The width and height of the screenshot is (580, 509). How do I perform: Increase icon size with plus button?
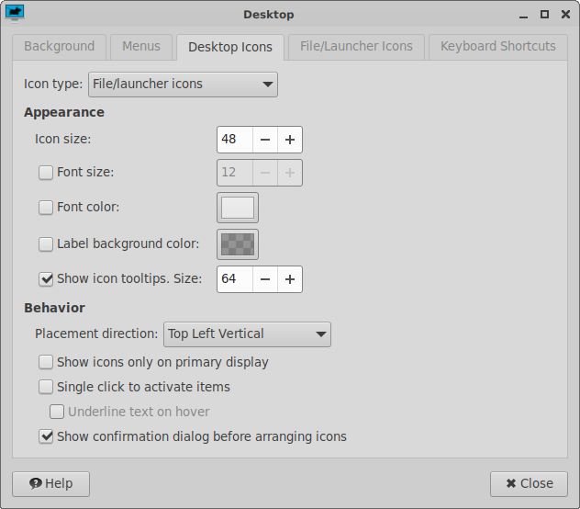290,140
